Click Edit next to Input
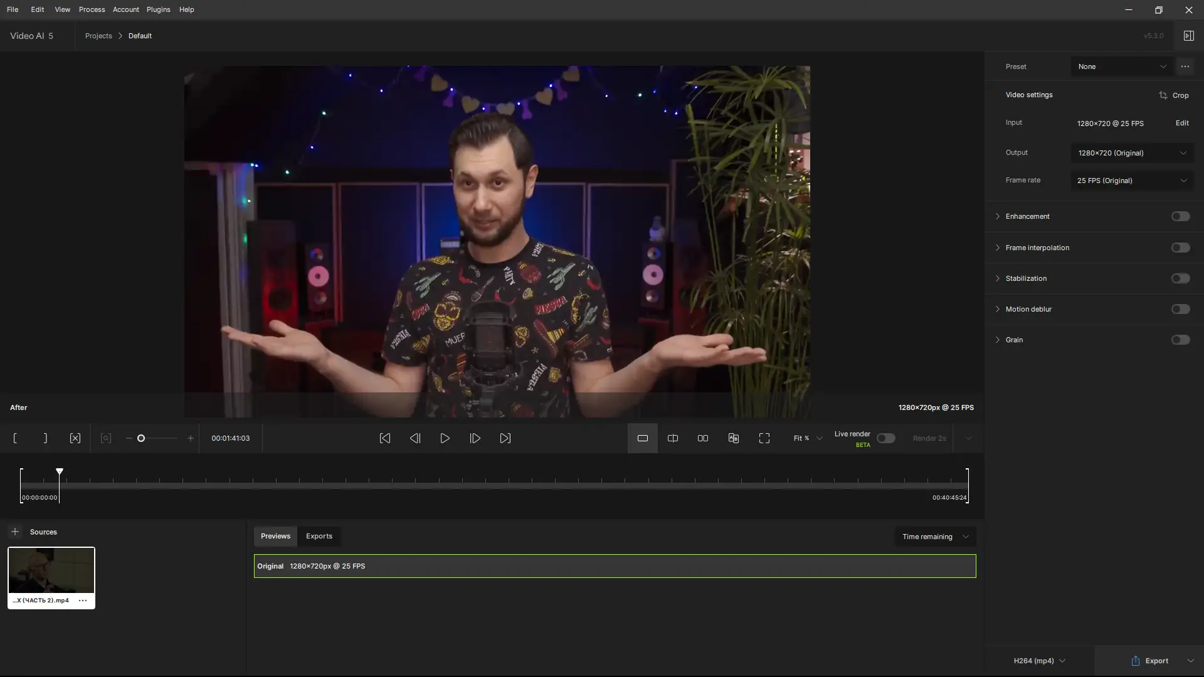 click(x=1181, y=123)
